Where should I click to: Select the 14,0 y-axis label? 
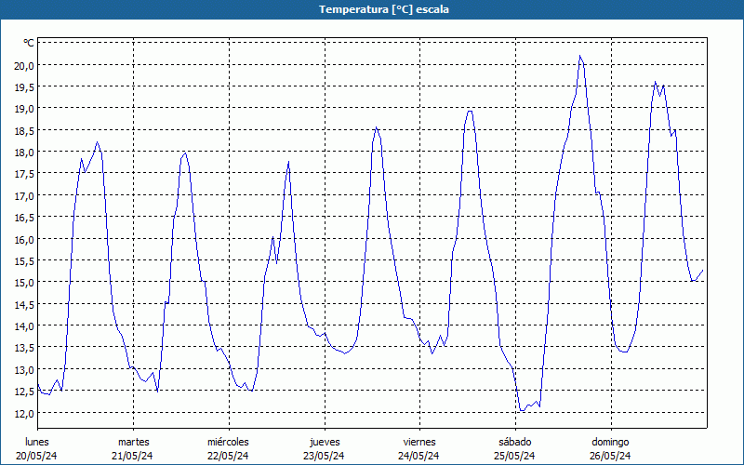tap(24, 326)
